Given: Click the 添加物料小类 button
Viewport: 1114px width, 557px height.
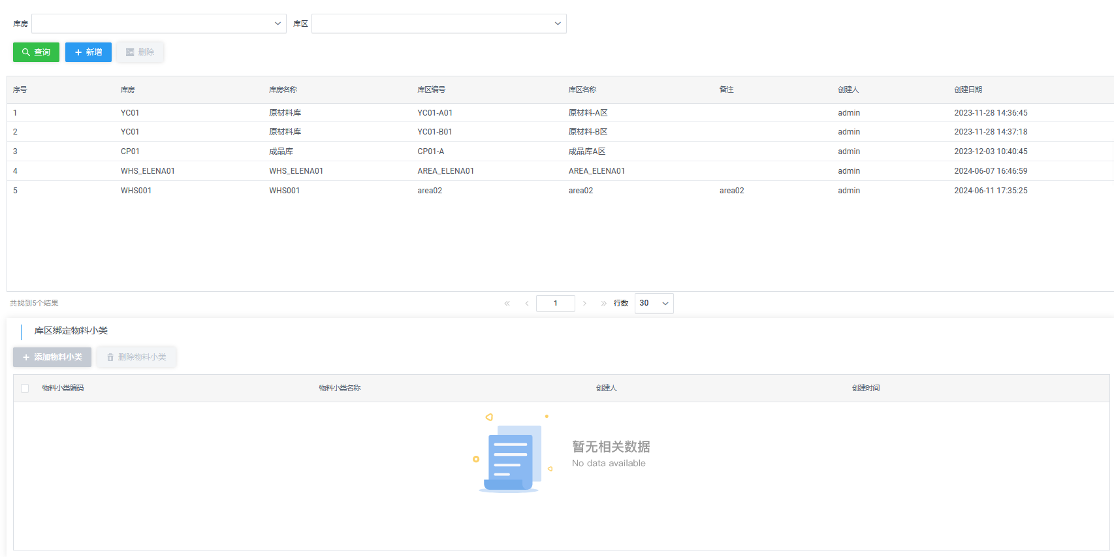Looking at the screenshot, I should (52, 357).
